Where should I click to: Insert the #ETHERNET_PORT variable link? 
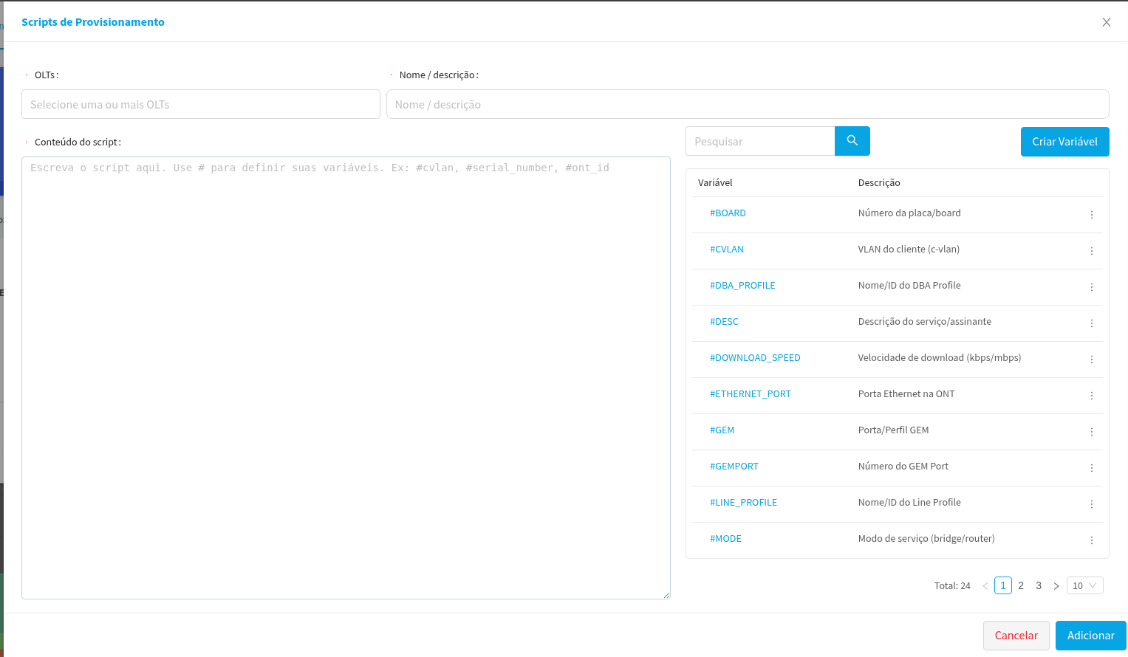750,394
